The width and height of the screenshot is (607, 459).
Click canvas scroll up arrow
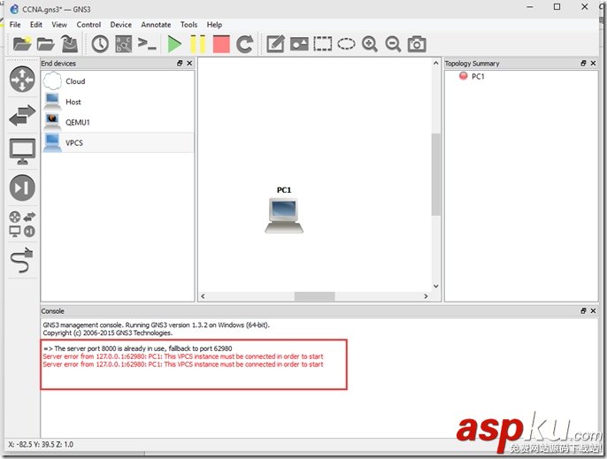pyautogui.click(x=436, y=63)
